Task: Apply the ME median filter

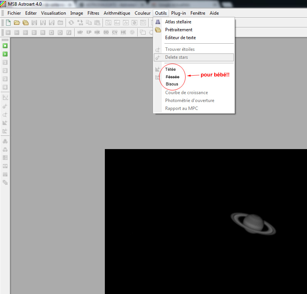Action: click(x=123, y=32)
